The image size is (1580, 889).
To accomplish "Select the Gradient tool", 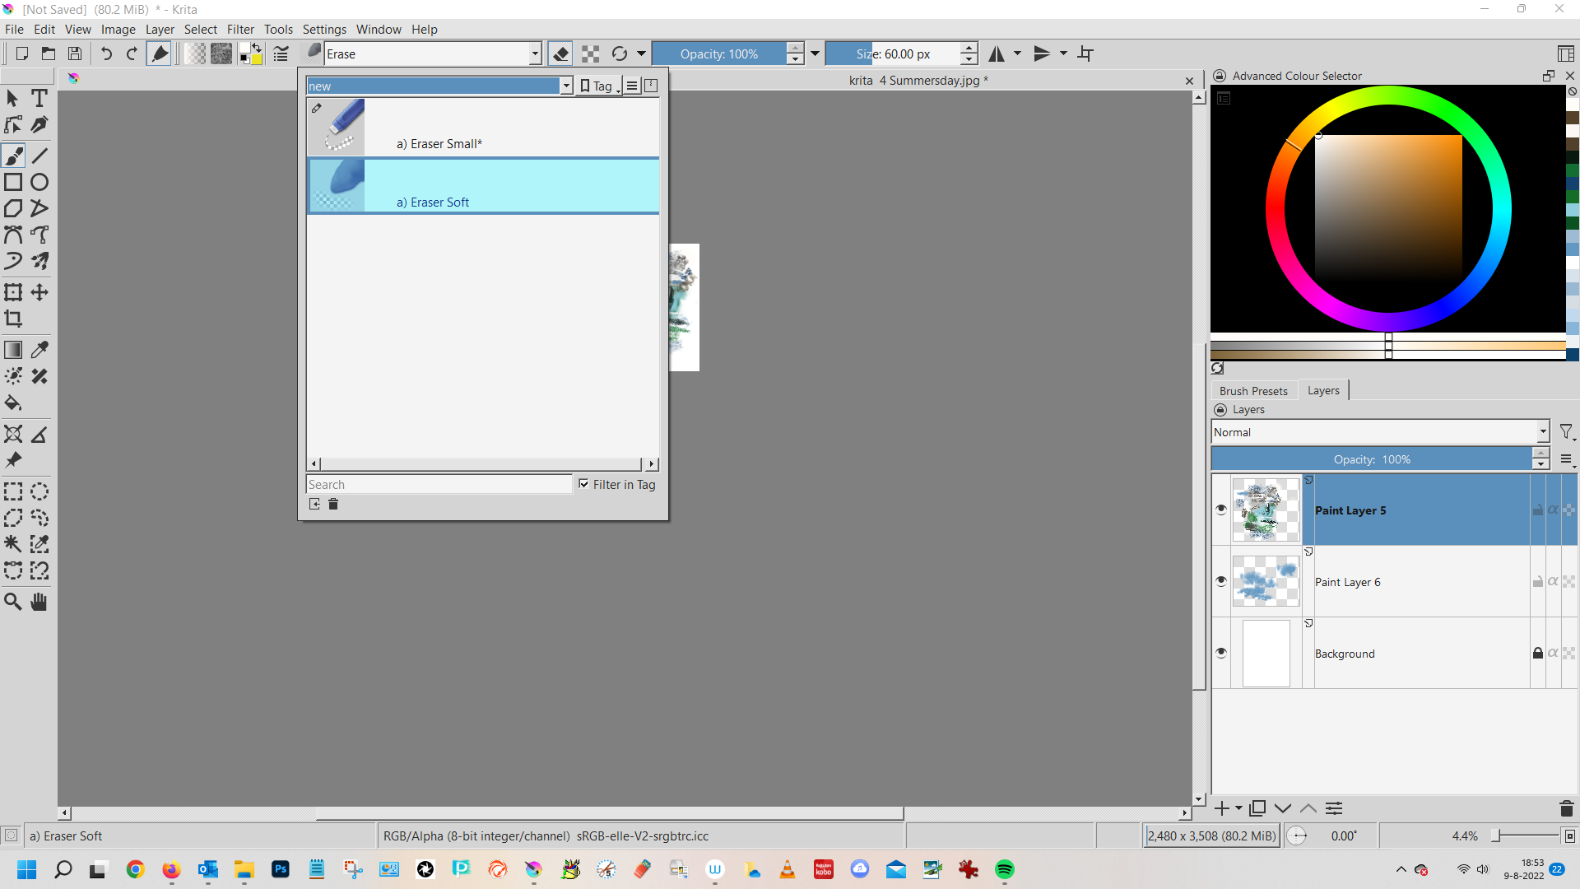I will 13,350.
